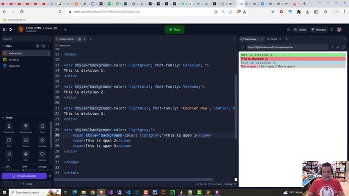
Task: Open Microsoft Edge from the taskbar
Action: pos(75,192)
